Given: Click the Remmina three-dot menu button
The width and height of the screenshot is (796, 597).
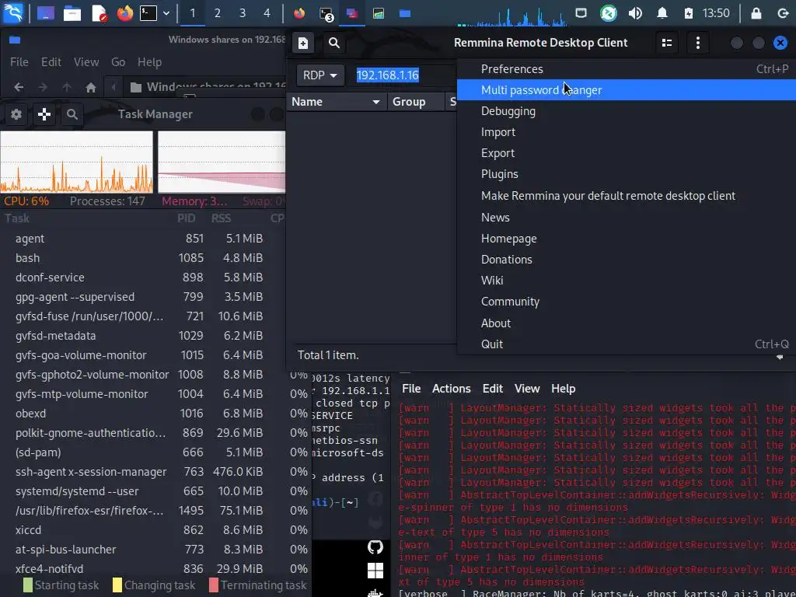Looking at the screenshot, I should tap(698, 44).
